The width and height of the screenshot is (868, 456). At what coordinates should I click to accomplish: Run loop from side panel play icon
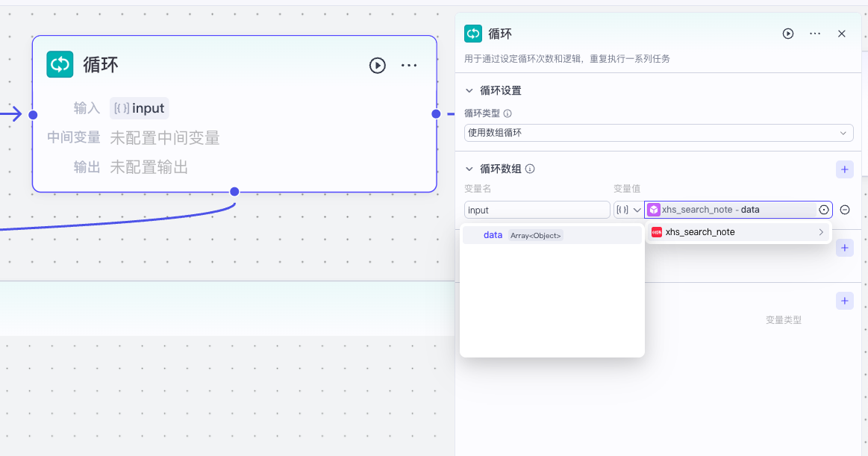(787, 34)
